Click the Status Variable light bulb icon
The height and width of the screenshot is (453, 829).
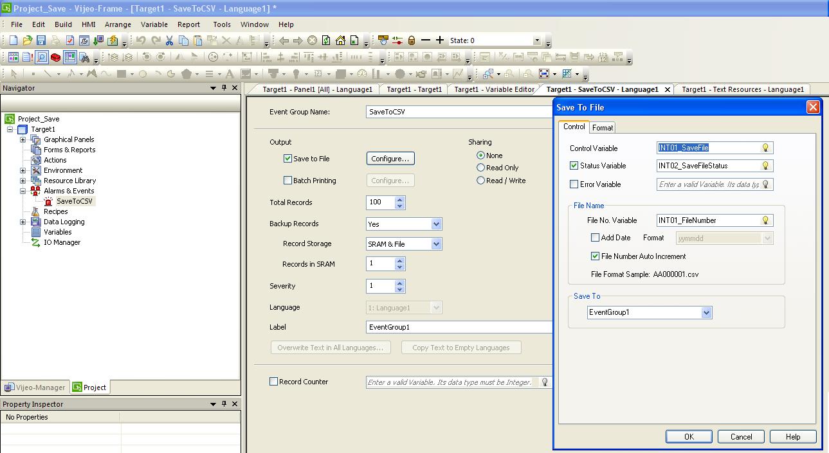coord(765,166)
